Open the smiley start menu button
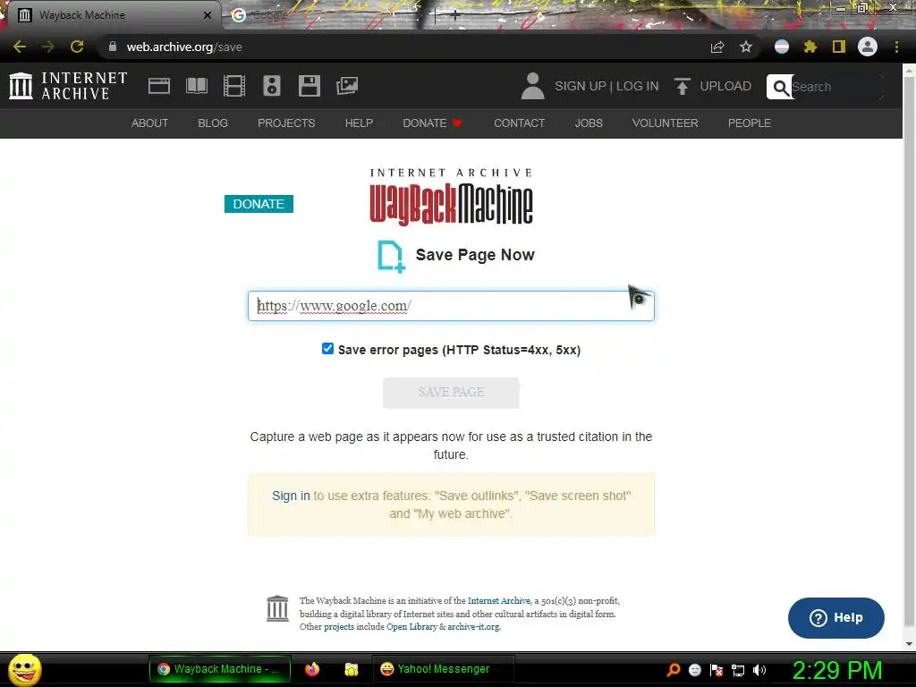 tap(24, 670)
